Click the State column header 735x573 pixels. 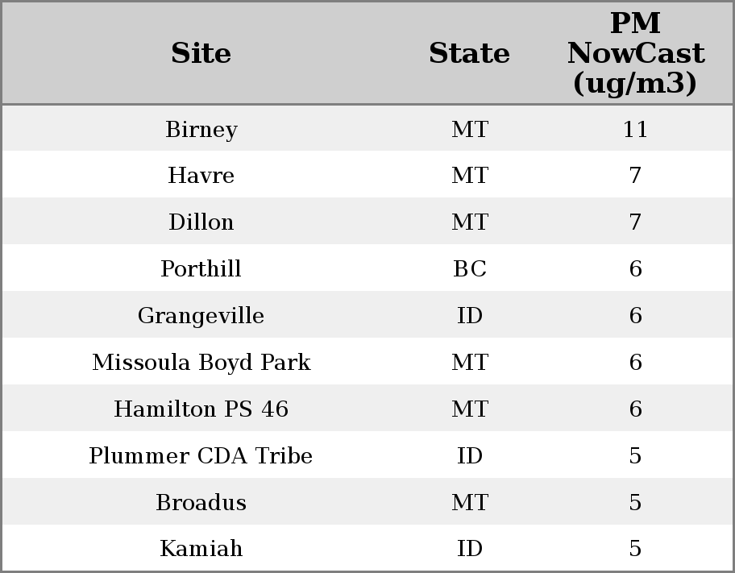point(469,53)
